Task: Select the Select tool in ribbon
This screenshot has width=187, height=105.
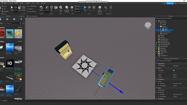Action: point(12,8)
